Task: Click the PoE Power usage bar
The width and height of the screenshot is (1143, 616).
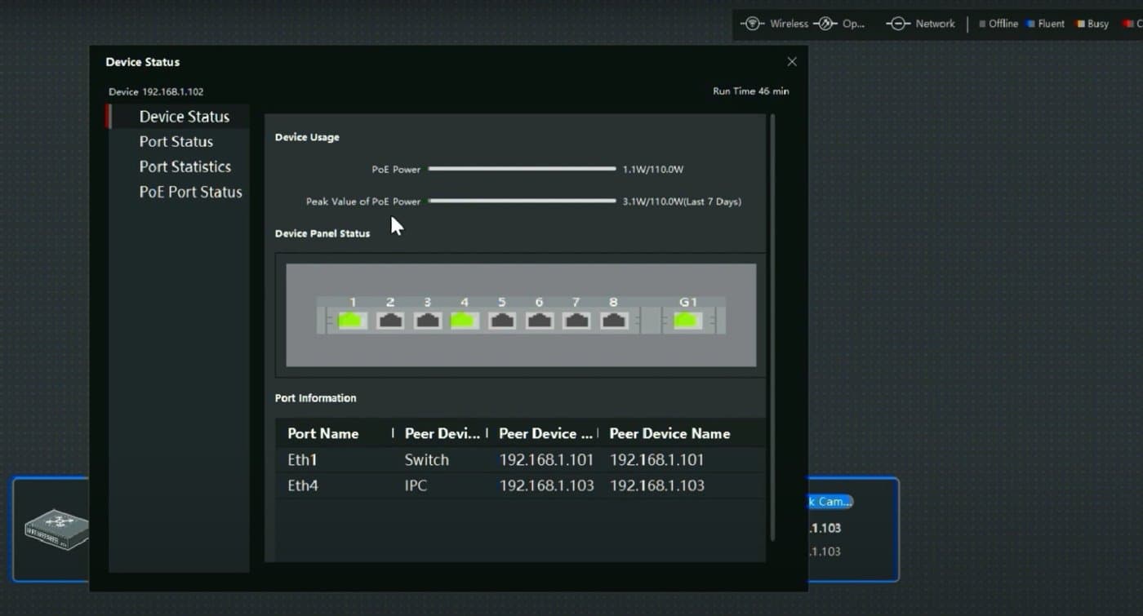Action: [523, 169]
